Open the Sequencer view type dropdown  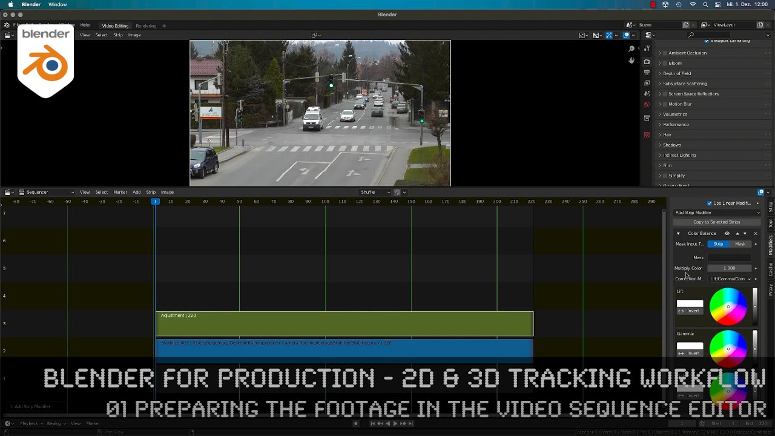[47, 192]
